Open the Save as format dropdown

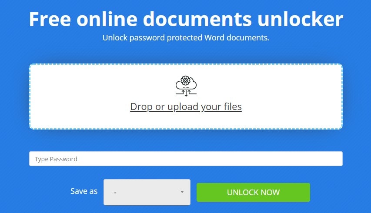[x=147, y=192]
